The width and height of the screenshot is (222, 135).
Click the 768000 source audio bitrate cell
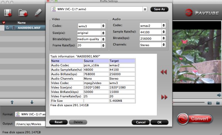[96, 74]
